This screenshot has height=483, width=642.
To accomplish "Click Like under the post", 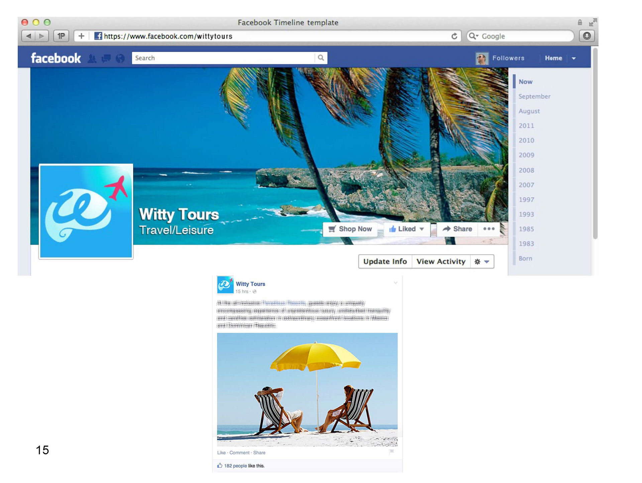I will pos(221,453).
